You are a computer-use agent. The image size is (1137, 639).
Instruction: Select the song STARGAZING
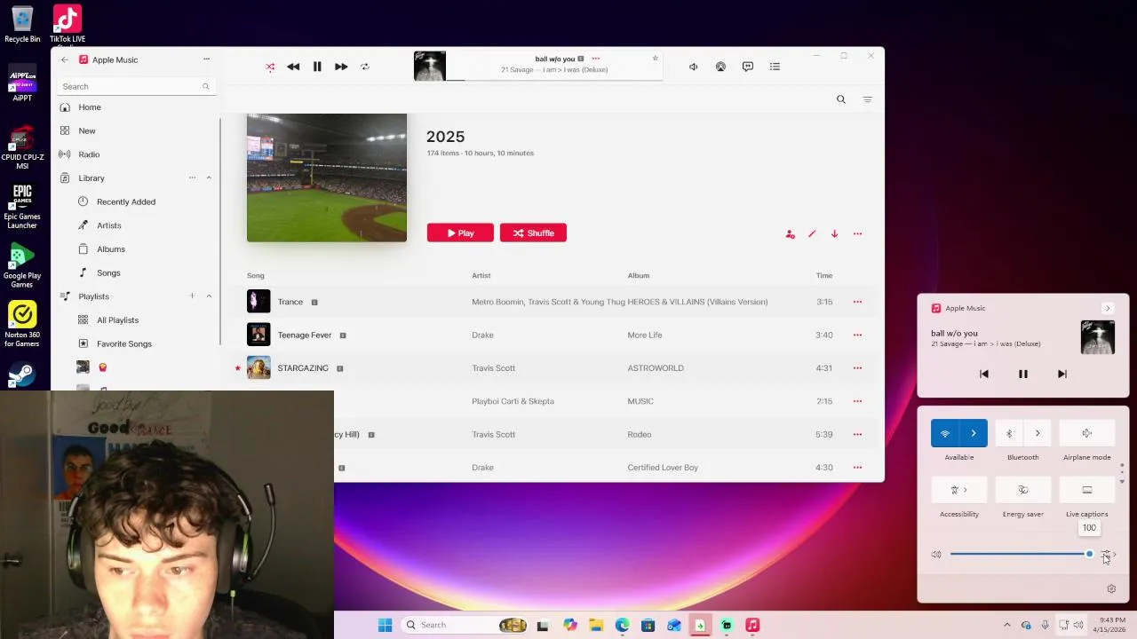pyautogui.click(x=302, y=368)
